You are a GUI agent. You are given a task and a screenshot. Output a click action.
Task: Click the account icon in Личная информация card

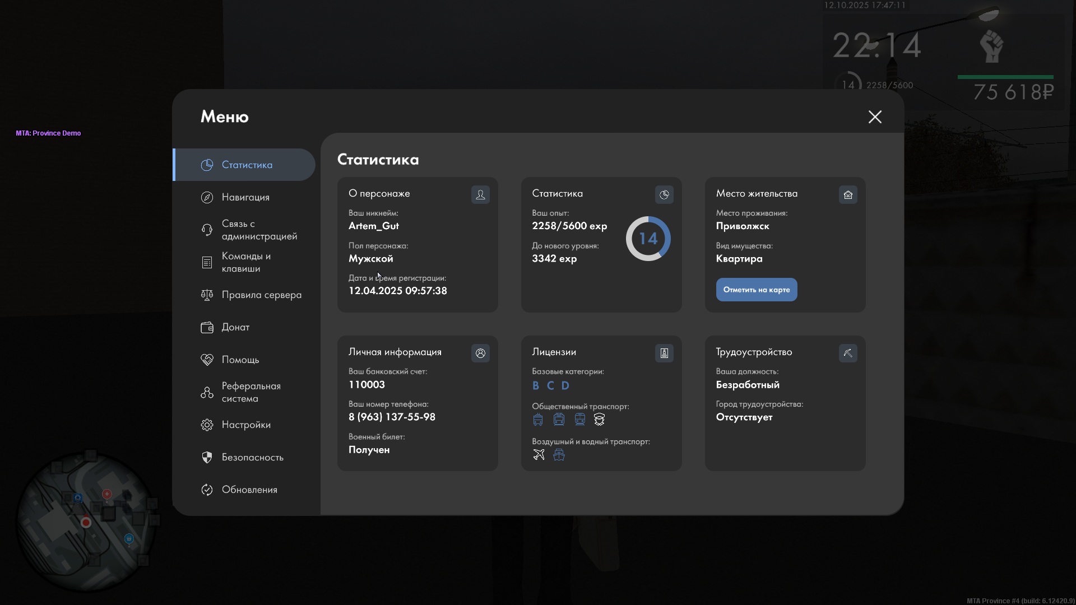click(480, 353)
